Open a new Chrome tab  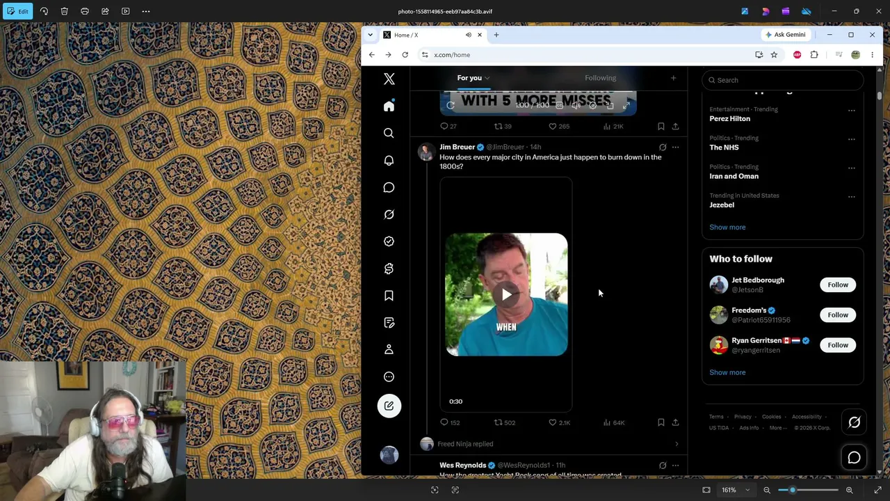[496, 35]
